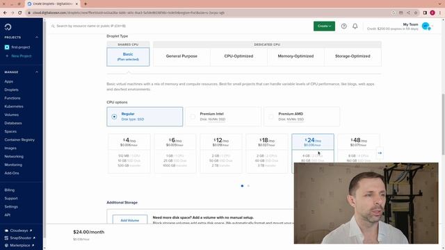Click the DigitalOcean logo in sidebar
This screenshot has width=445, height=250.
pyautogui.click(x=8, y=27)
